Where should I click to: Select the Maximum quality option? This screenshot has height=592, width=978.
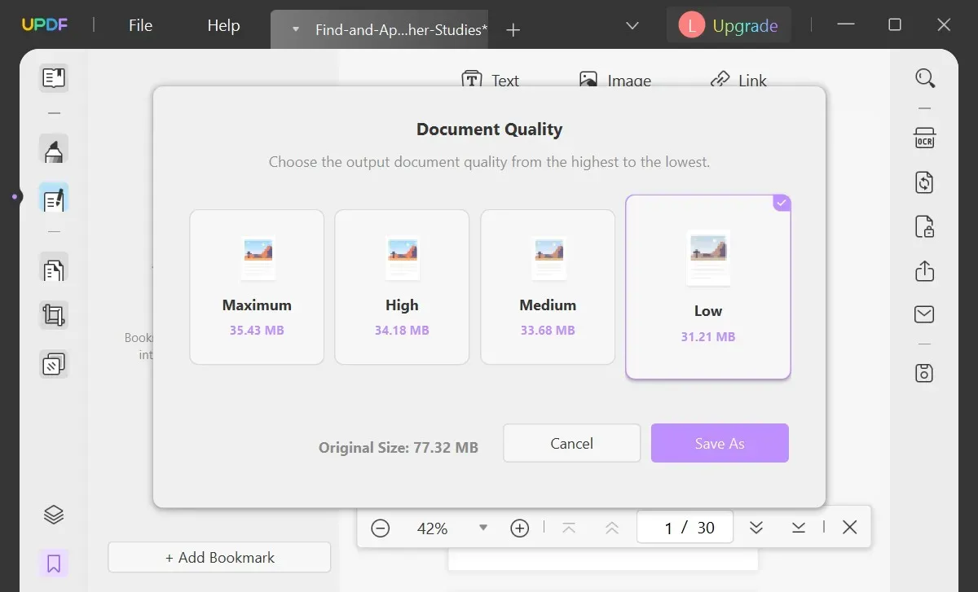click(257, 287)
